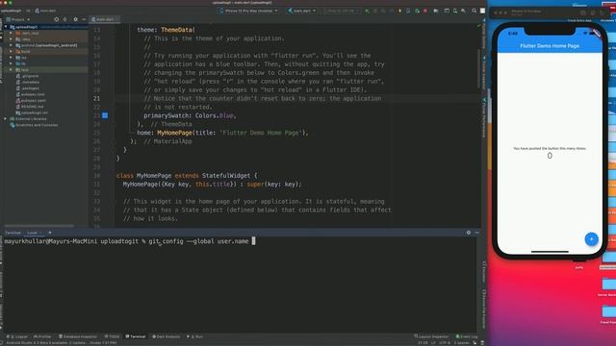Open Search Everywhere magnifier icon
The image size is (616, 346).
(475, 11)
